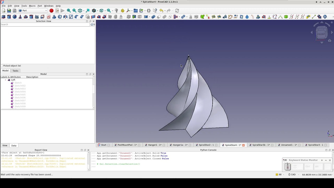Open the standard views dropdown arrow
334x188 pixels.
point(84,10)
